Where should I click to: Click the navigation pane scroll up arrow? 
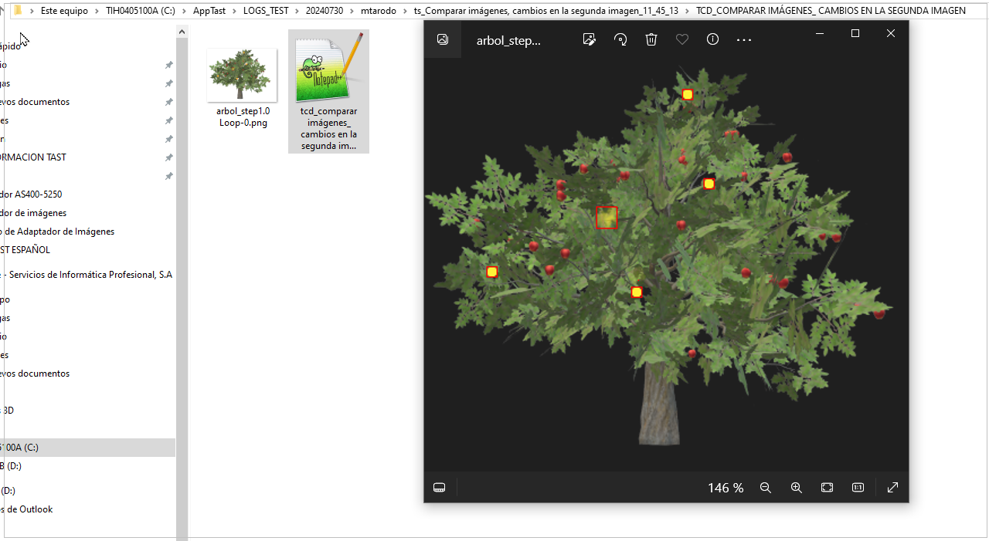click(182, 32)
